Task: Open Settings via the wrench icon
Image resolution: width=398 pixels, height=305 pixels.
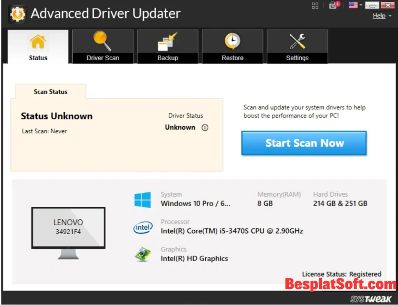Action: point(297,41)
